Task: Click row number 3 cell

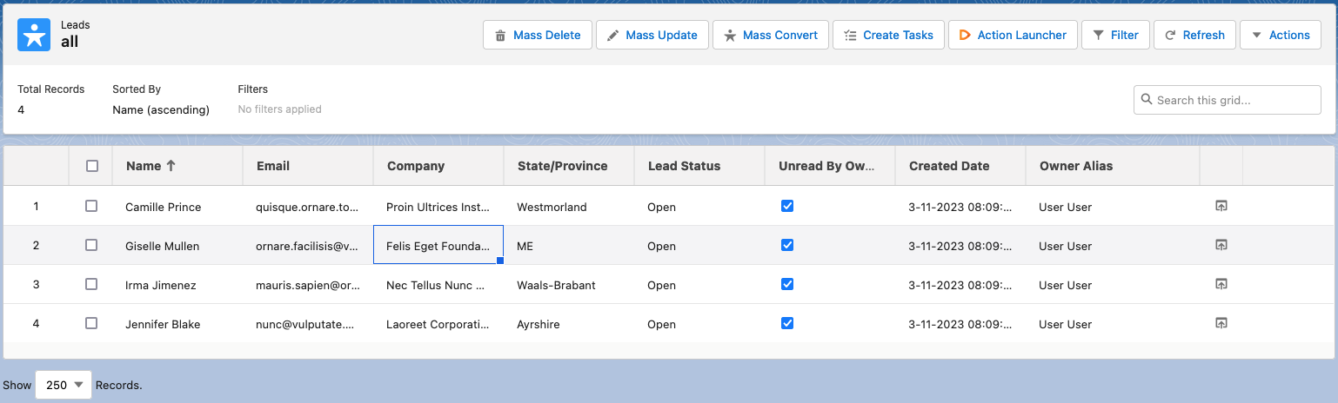Action: [36, 285]
